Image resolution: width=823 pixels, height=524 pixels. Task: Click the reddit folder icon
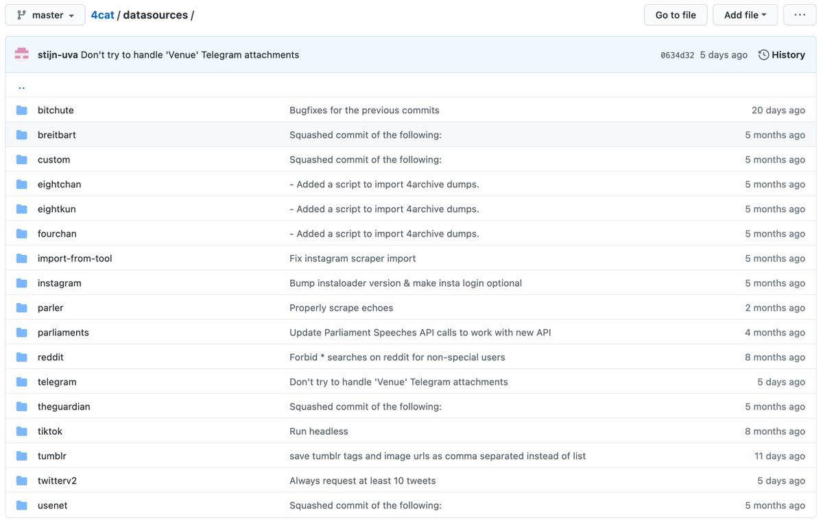tap(22, 357)
